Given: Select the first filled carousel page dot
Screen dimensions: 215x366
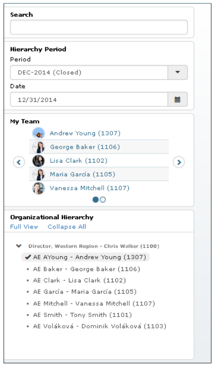Looking at the screenshot, I should (x=95, y=199).
